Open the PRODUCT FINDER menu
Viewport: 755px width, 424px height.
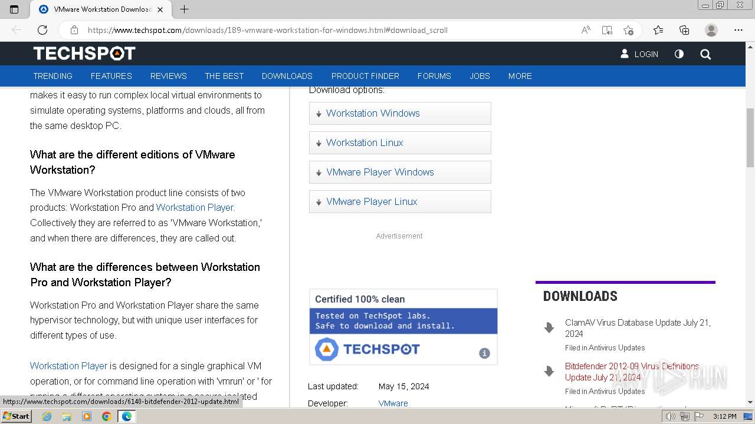pos(365,76)
